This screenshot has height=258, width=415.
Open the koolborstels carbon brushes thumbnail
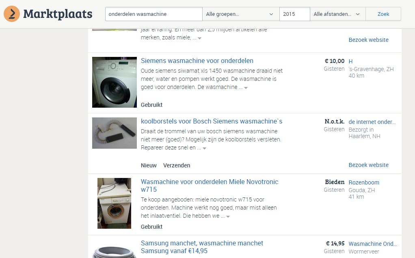click(x=115, y=133)
